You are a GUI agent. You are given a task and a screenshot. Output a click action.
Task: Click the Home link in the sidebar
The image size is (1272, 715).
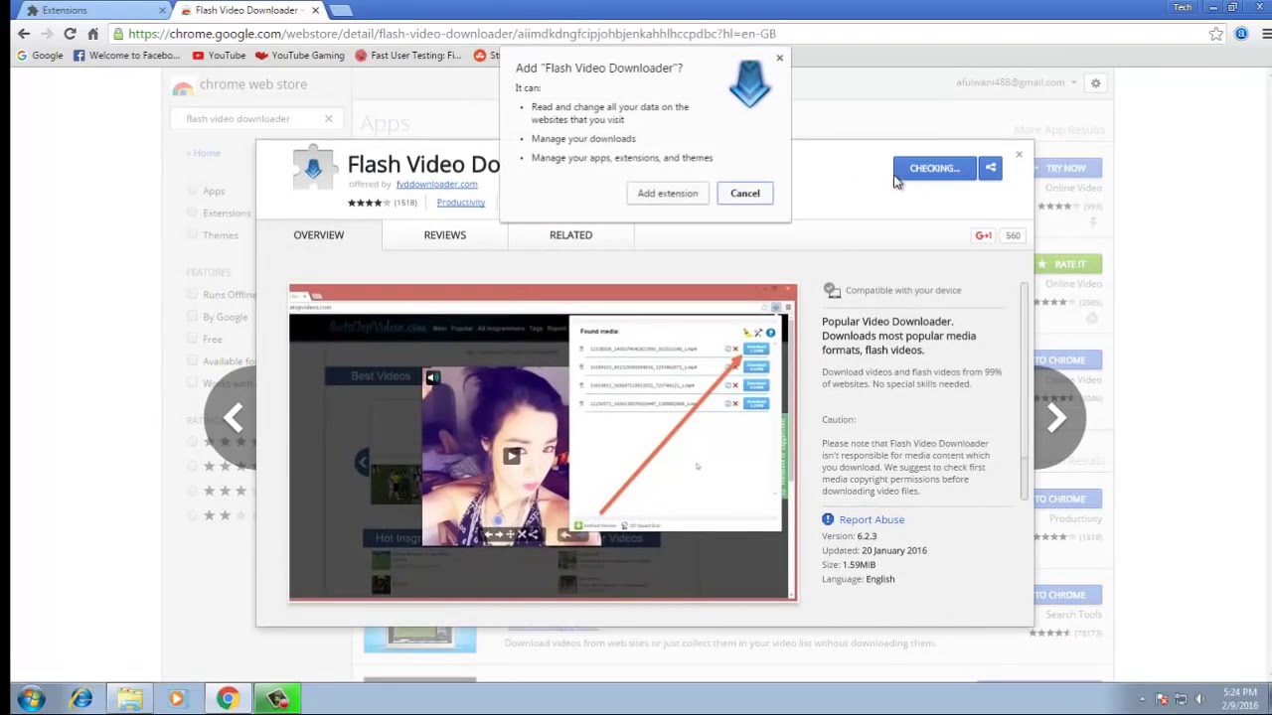tap(204, 153)
